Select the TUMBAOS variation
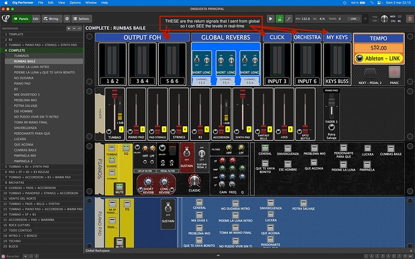 pos(22,55)
